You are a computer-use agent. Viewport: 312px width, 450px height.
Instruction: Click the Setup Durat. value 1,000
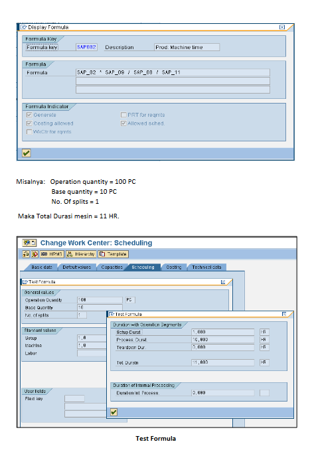(x=223, y=332)
